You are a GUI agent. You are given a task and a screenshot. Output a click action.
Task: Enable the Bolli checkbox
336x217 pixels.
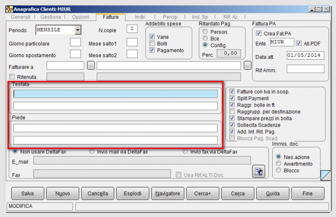[x=152, y=43]
